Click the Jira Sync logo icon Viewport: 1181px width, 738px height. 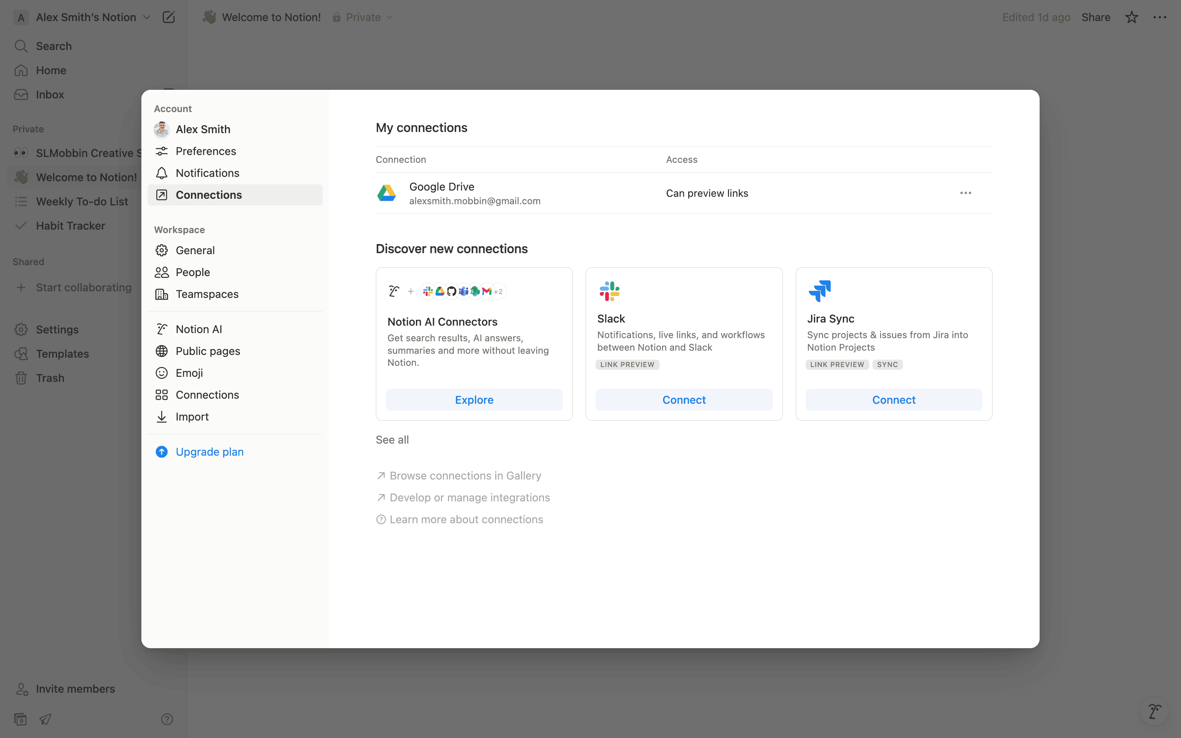(819, 291)
